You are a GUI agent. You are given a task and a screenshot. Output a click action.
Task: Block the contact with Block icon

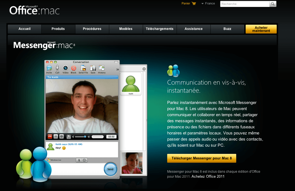pyautogui.click(x=73, y=69)
